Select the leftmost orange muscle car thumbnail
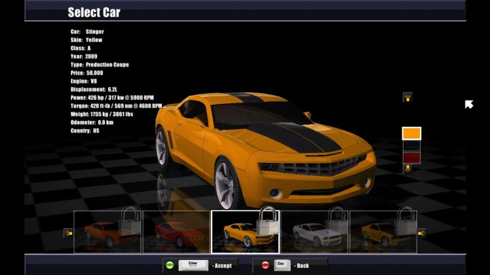This screenshot has width=490, height=275. (x=107, y=232)
